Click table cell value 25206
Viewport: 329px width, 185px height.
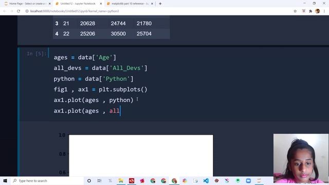point(87,33)
